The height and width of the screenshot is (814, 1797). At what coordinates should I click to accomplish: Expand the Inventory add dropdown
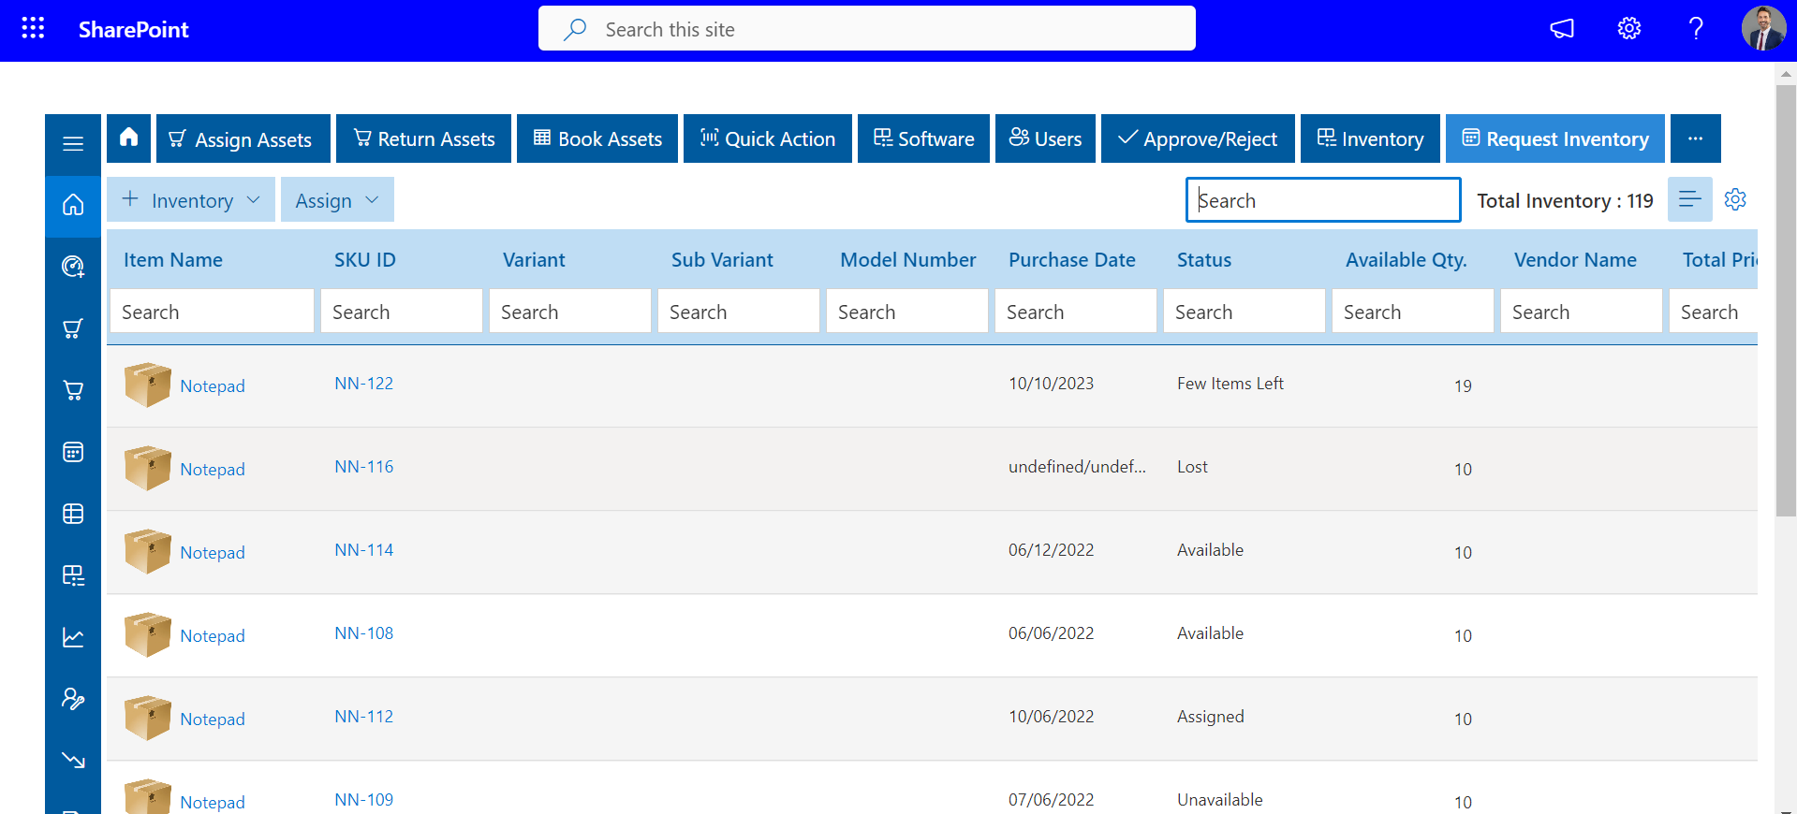click(x=191, y=200)
